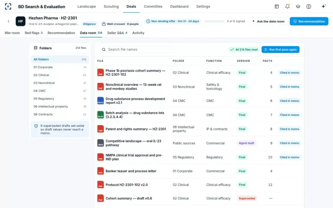Click the FACTS column header

point(268,61)
